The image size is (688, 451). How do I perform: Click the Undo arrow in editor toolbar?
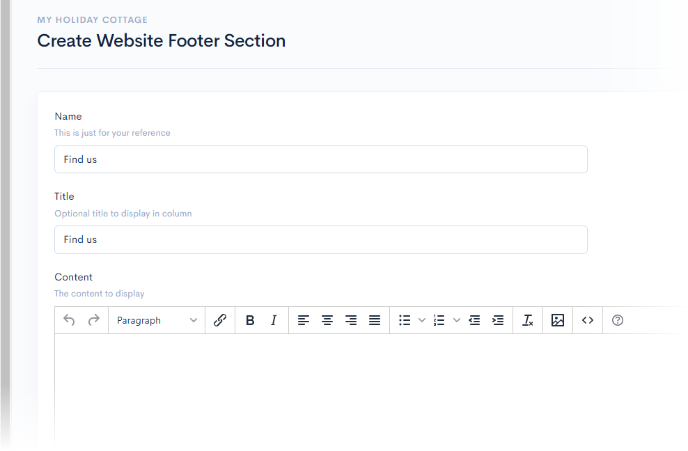coord(69,320)
